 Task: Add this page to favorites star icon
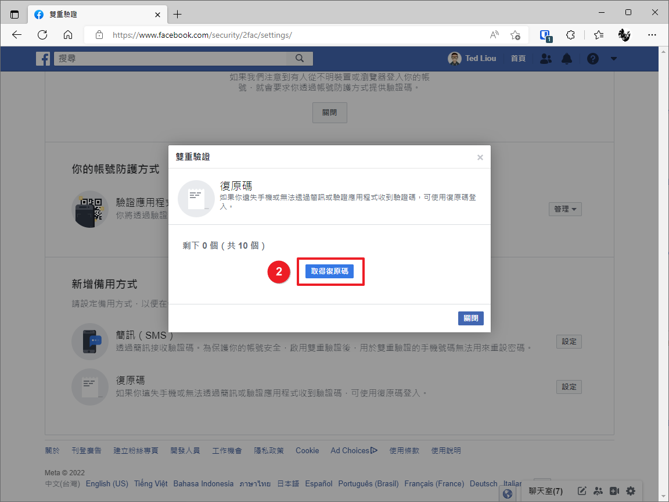coord(516,35)
